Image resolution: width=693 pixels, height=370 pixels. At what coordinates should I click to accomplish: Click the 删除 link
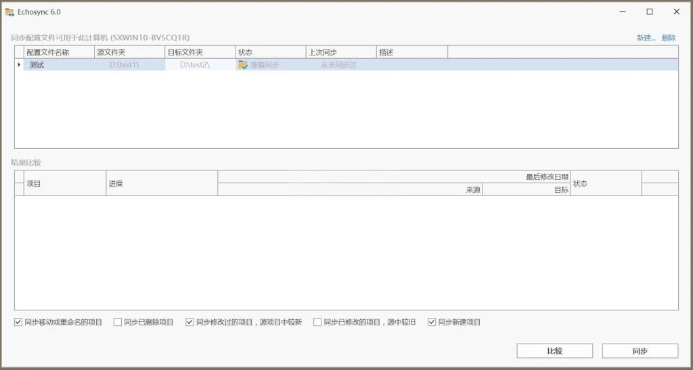click(669, 38)
